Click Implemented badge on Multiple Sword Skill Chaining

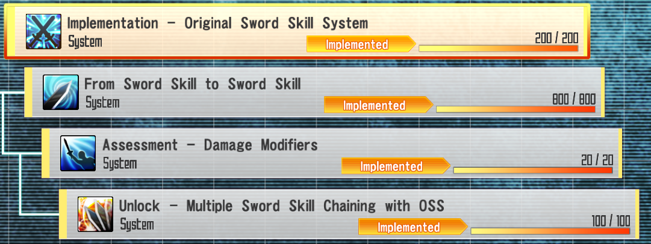tap(413, 227)
